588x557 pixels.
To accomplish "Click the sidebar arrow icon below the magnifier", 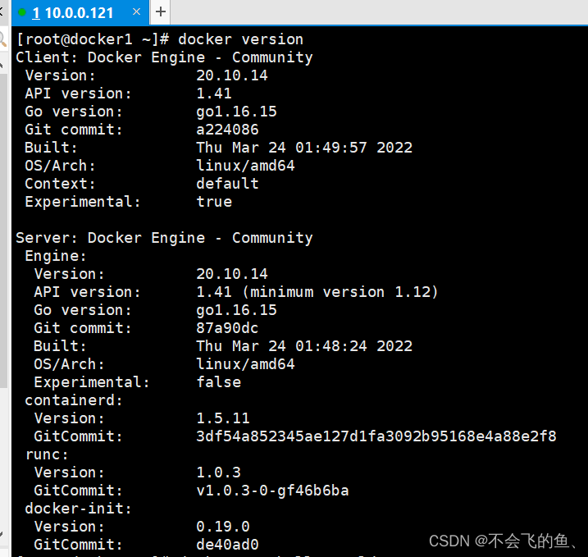I will pyautogui.click(x=2, y=66).
